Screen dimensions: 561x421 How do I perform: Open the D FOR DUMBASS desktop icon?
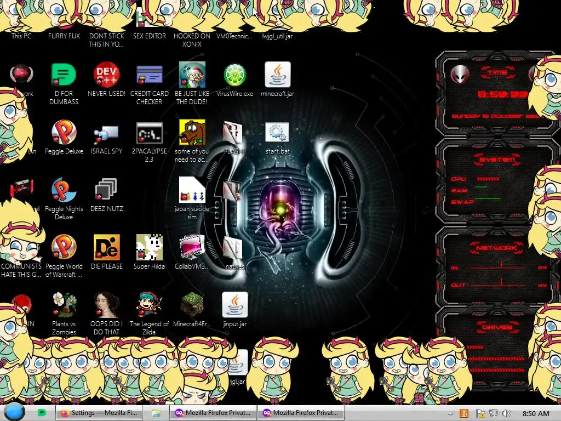64,75
